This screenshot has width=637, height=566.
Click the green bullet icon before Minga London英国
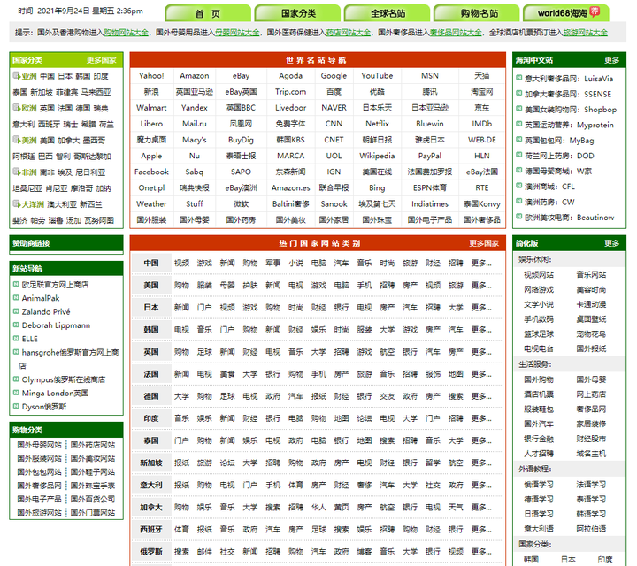coord(16,393)
